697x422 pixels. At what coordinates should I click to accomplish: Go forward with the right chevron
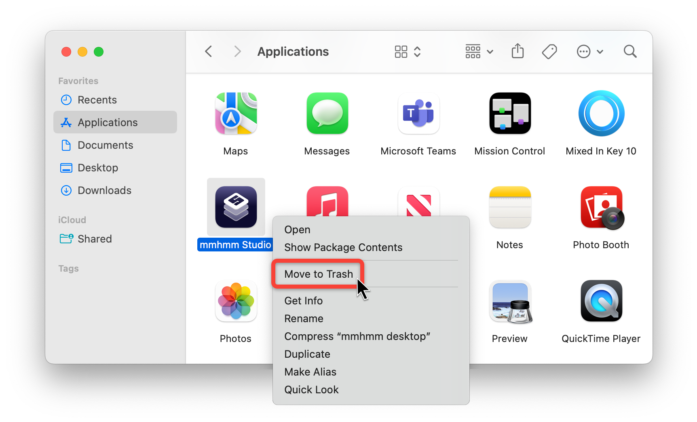click(237, 52)
